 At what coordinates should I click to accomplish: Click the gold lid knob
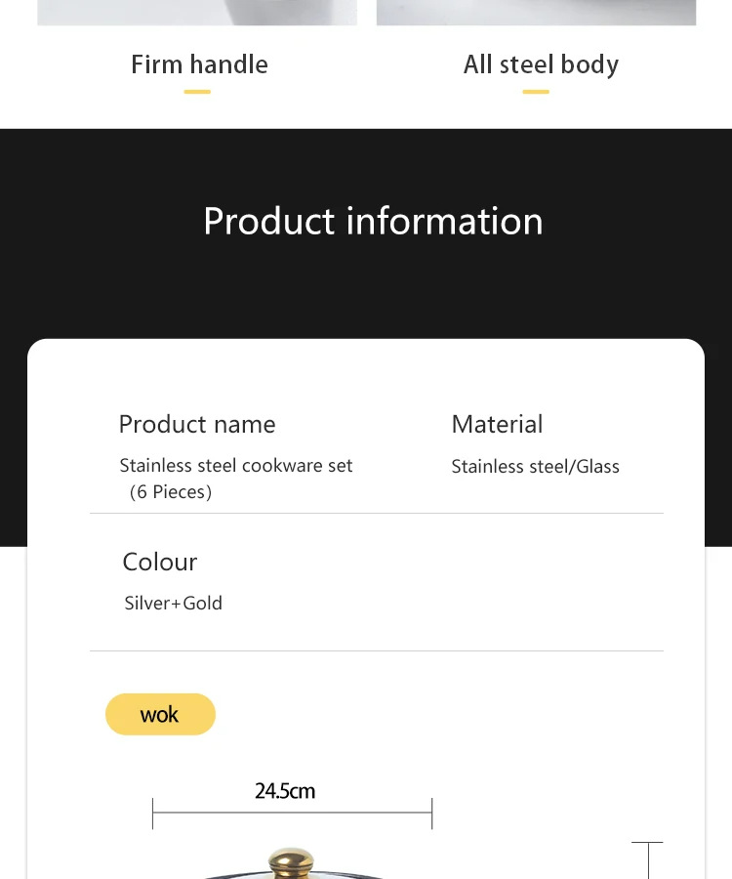point(290,862)
